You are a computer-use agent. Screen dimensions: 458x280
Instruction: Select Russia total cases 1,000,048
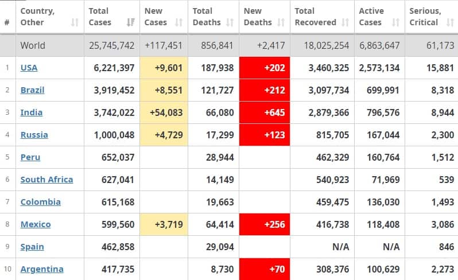point(114,135)
